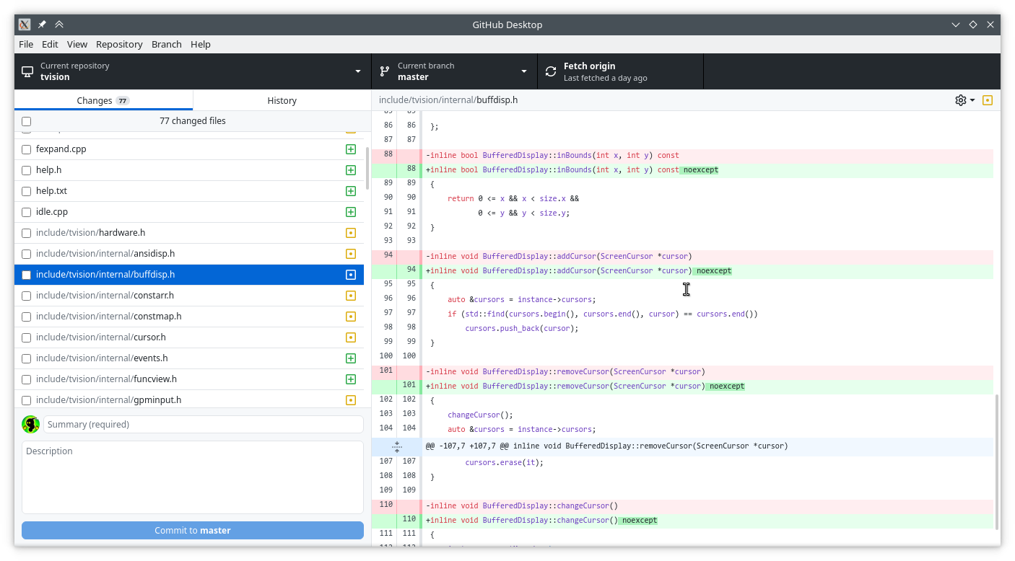The width and height of the screenshot is (1015, 561).
Task: Open the diff settings gear dropdown
Action: point(964,100)
